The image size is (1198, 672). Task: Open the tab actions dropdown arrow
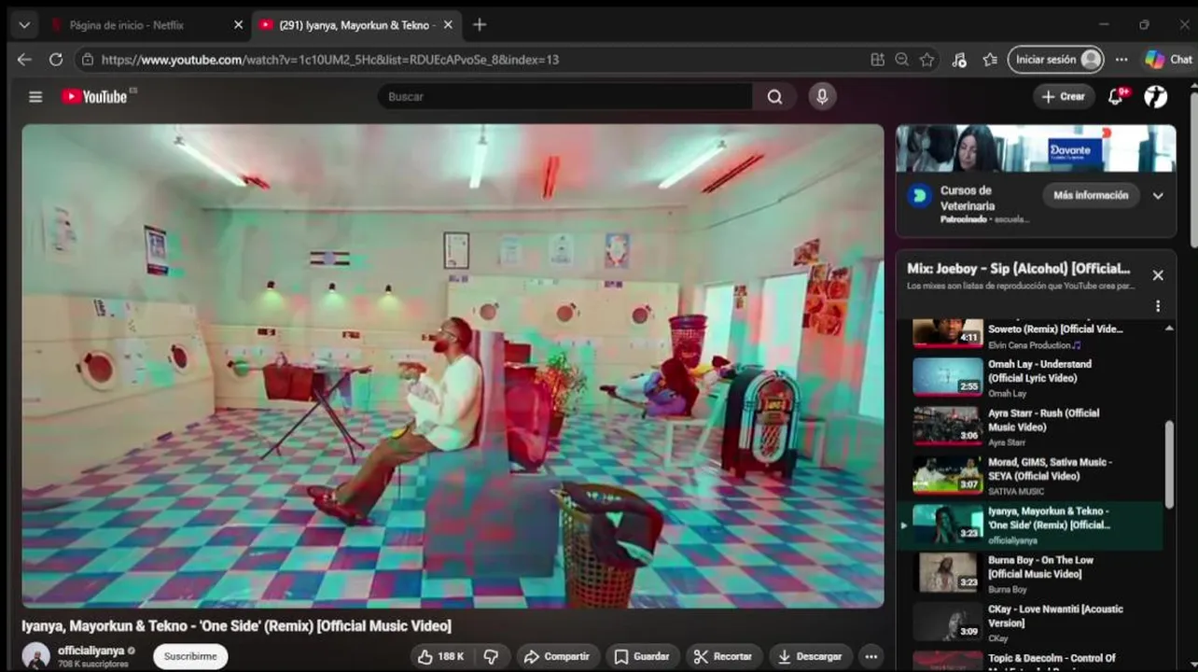click(24, 25)
